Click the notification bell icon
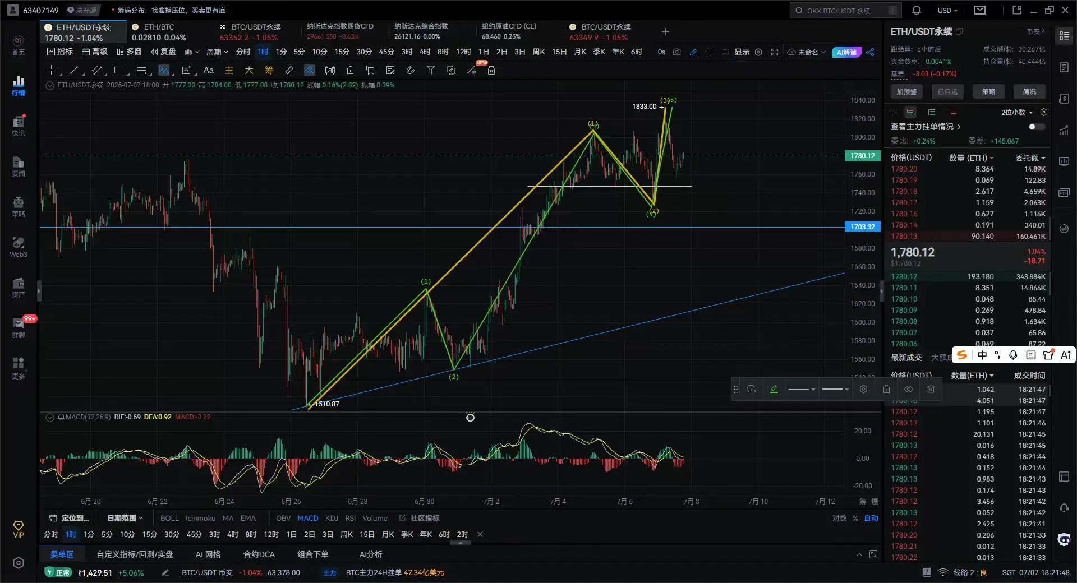This screenshot has width=1077, height=583. (x=917, y=10)
